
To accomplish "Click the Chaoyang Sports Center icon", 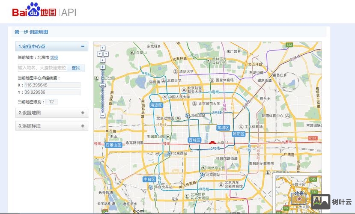I will pyautogui.click(x=287, y=116).
